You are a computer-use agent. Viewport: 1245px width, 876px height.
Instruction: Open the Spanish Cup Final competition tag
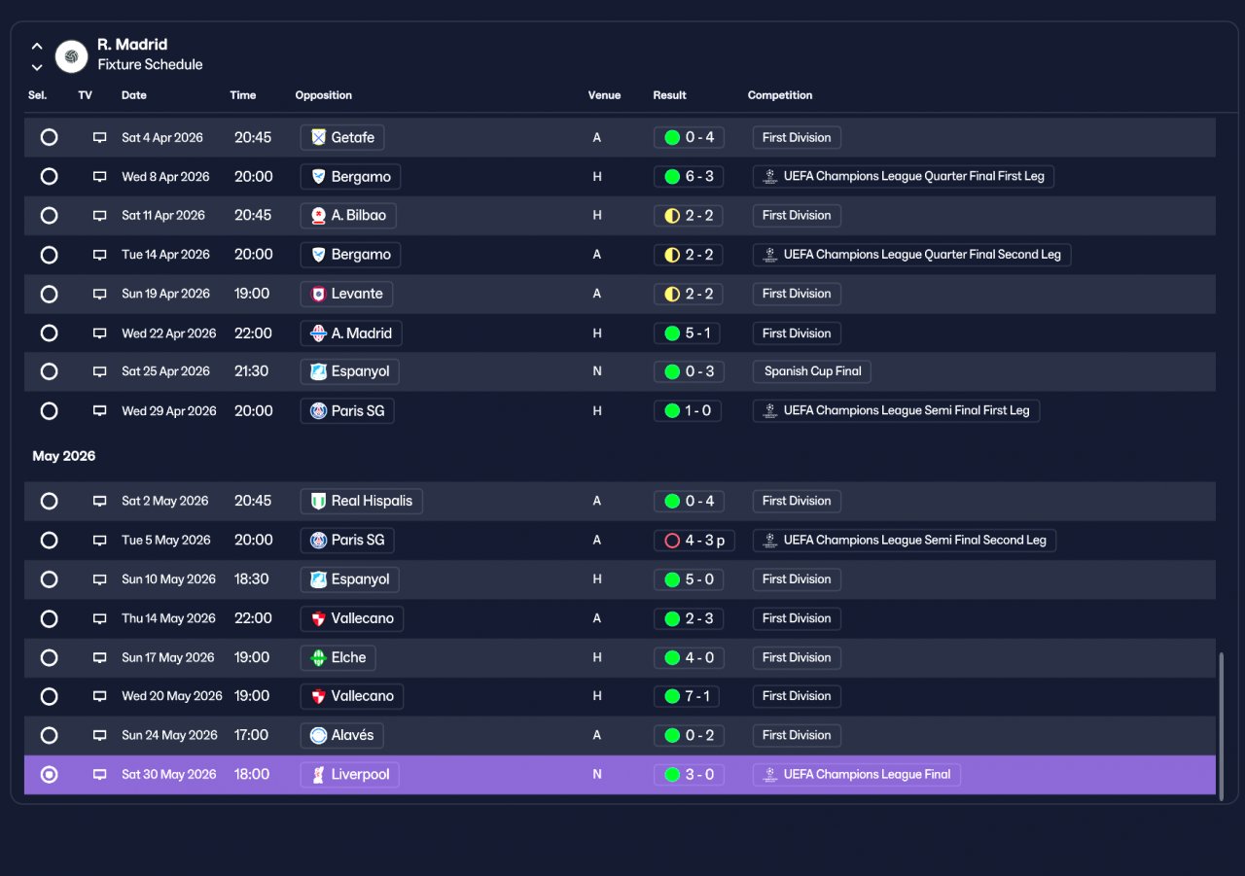812,371
